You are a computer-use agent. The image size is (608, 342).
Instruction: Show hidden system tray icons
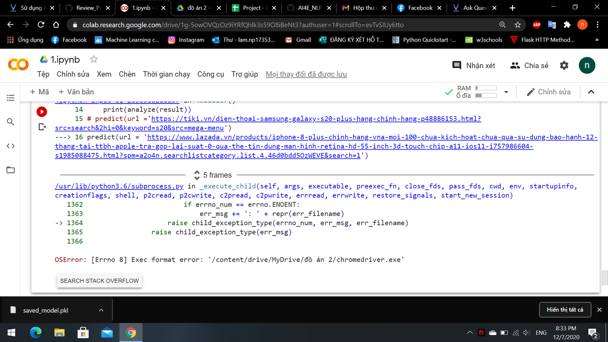[470, 333]
